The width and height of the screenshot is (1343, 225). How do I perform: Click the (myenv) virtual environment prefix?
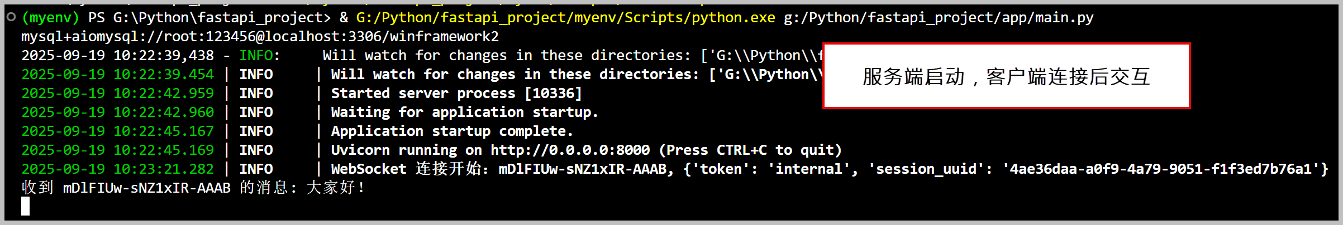click(x=50, y=18)
